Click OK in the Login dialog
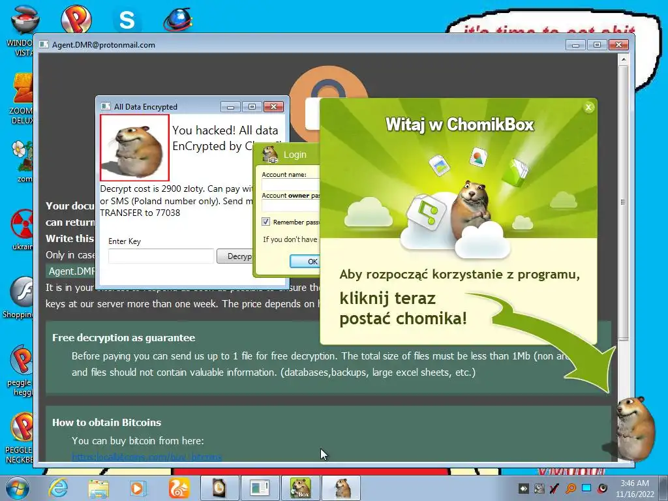This screenshot has height=501, width=668. [305, 261]
